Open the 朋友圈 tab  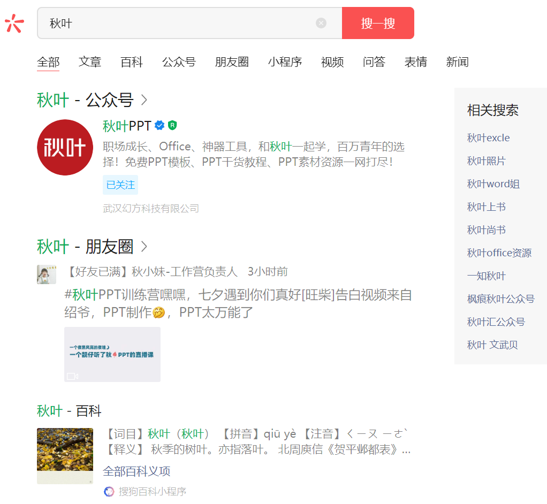(232, 62)
